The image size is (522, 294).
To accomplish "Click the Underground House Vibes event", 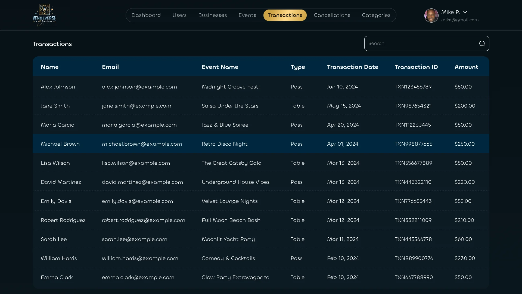I will (236, 182).
